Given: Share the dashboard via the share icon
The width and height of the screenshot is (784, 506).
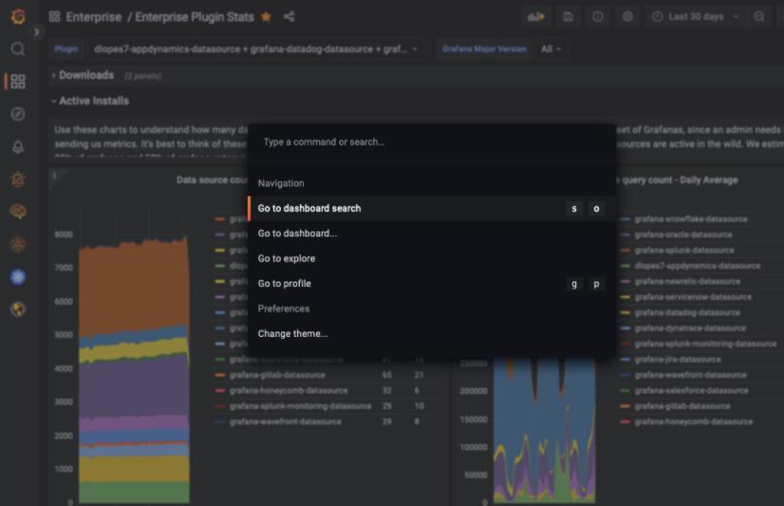Looking at the screenshot, I should (289, 17).
